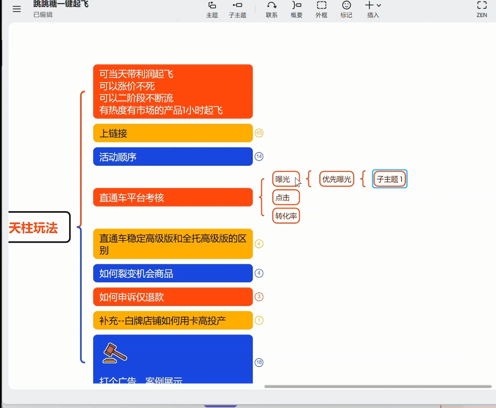Select the 转化率 subtopic node
The height and width of the screenshot is (408, 496).
[x=286, y=216]
